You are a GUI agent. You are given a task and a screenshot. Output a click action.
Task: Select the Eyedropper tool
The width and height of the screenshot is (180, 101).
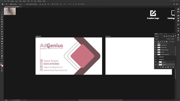2,24
